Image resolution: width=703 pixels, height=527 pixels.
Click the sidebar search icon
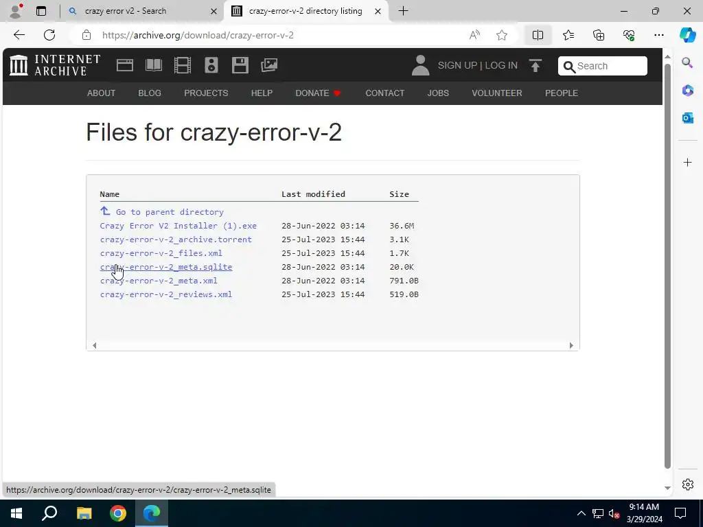687,62
